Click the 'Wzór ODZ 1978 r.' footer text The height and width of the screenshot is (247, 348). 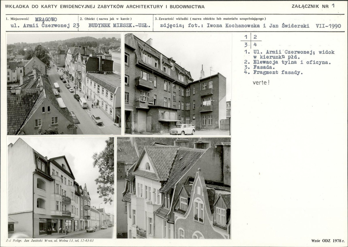tap(328, 241)
